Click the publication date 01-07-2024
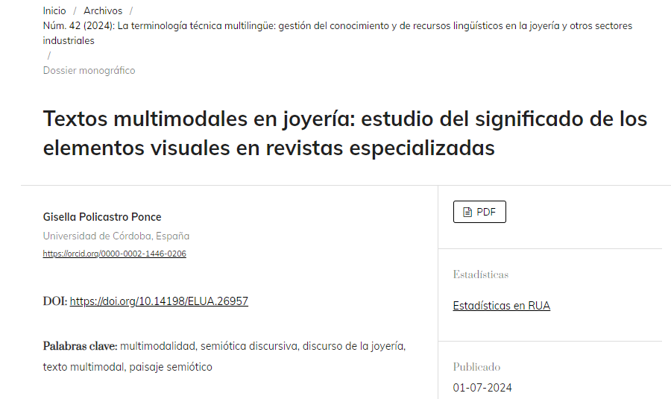 click(x=482, y=388)
